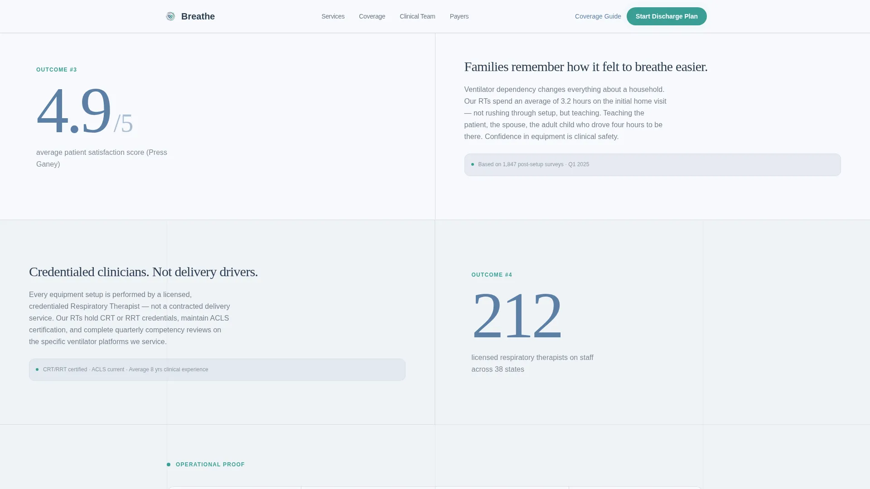Click the Breathe logo icon
870x489 pixels.
coord(170,16)
